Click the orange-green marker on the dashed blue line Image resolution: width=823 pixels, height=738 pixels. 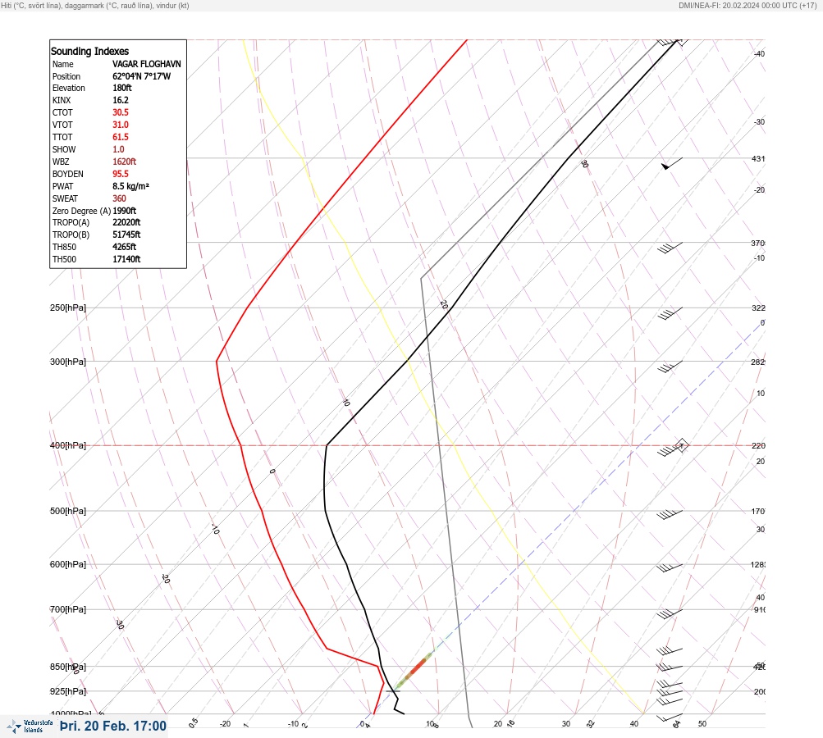pos(414,670)
